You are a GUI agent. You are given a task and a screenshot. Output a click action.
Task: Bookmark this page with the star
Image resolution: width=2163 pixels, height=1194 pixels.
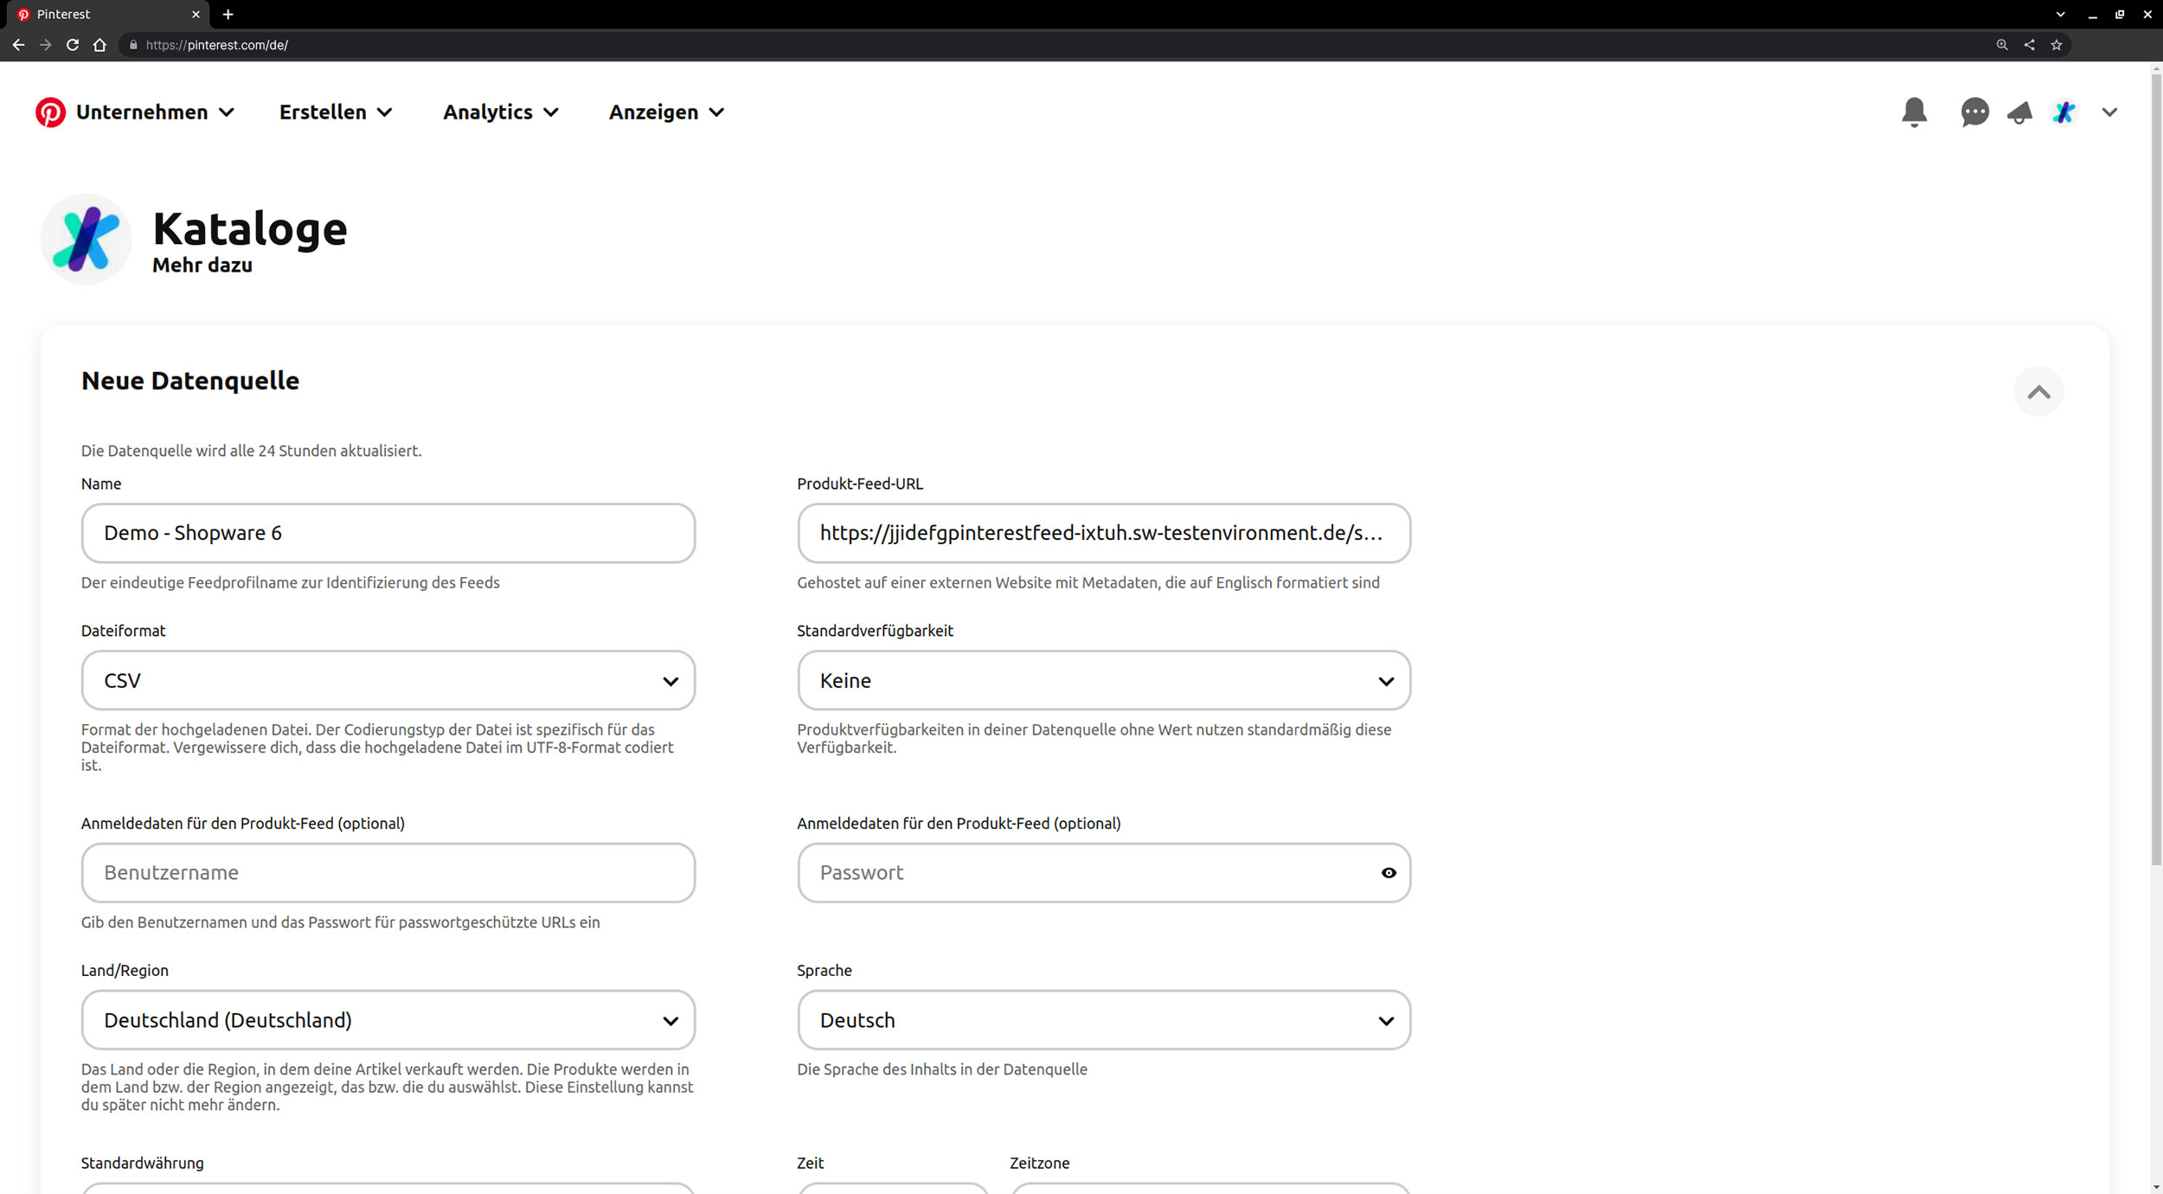[x=2057, y=45]
